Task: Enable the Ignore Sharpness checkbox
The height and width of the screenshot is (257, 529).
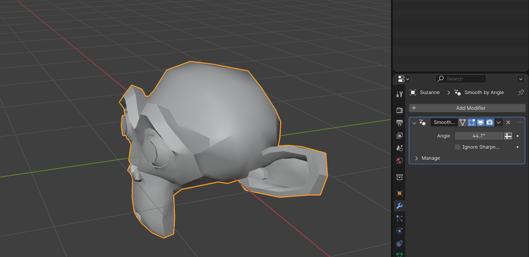Action: 458,147
